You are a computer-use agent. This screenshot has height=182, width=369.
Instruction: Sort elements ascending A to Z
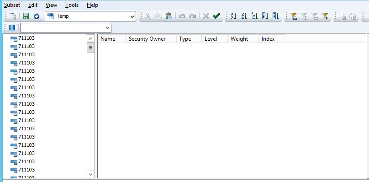coord(233,16)
